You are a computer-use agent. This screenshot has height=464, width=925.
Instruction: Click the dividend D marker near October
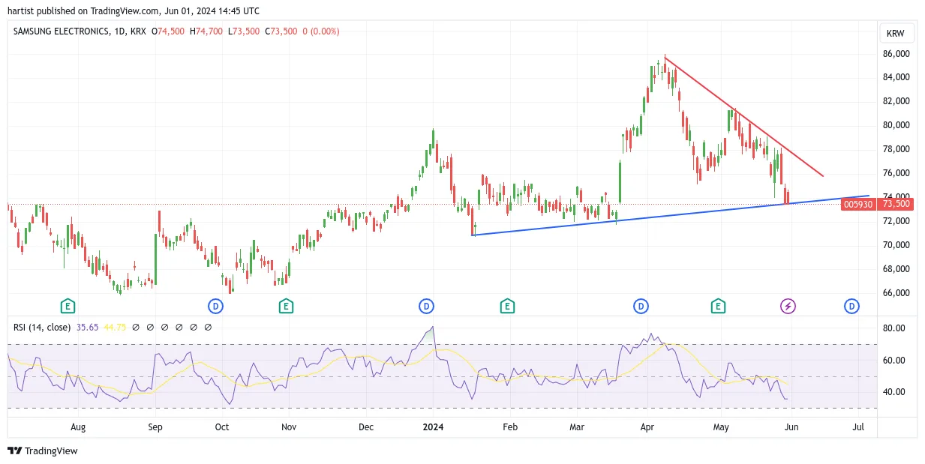point(215,306)
